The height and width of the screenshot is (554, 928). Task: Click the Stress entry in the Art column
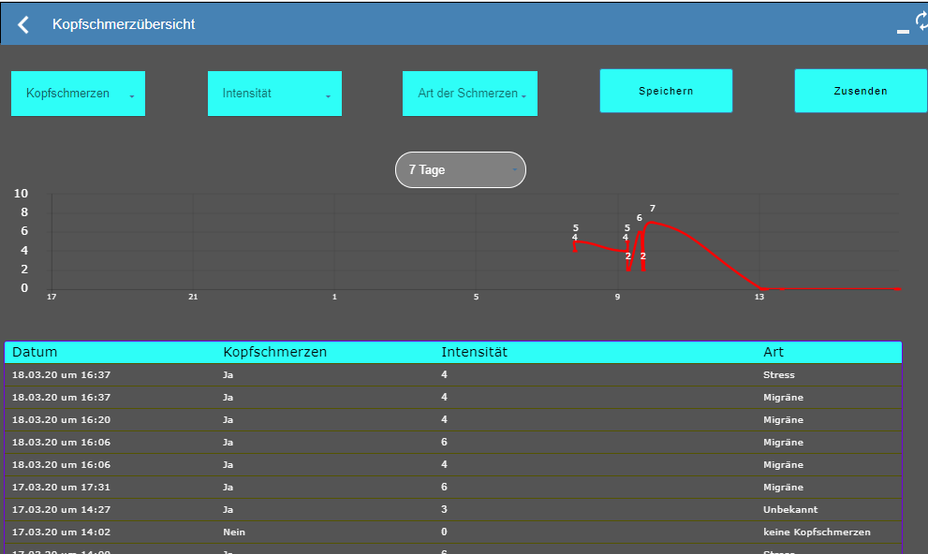[x=779, y=375]
